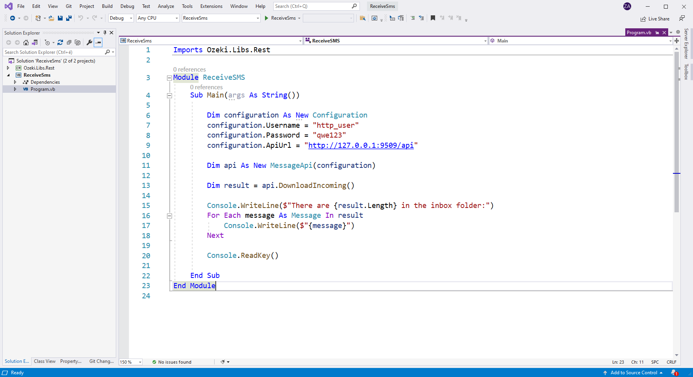Click the Live Share button
The image size is (693, 377).
coord(655,19)
